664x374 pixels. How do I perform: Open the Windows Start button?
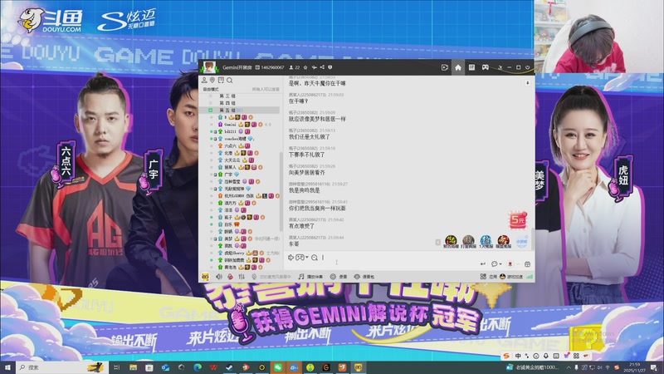(x=7, y=367)
